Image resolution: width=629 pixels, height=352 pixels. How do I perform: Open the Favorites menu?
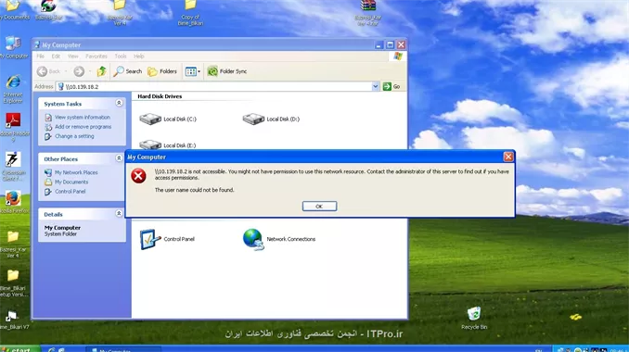pyautogui.click(x=96, y=57)
